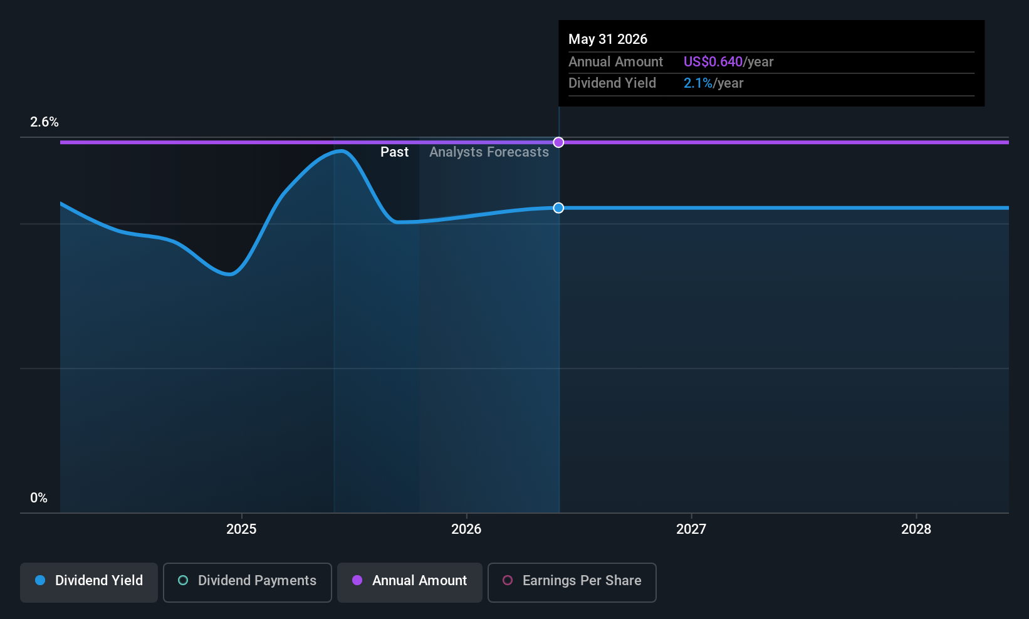Click the blue Dividend Yield legend dot

40,580
